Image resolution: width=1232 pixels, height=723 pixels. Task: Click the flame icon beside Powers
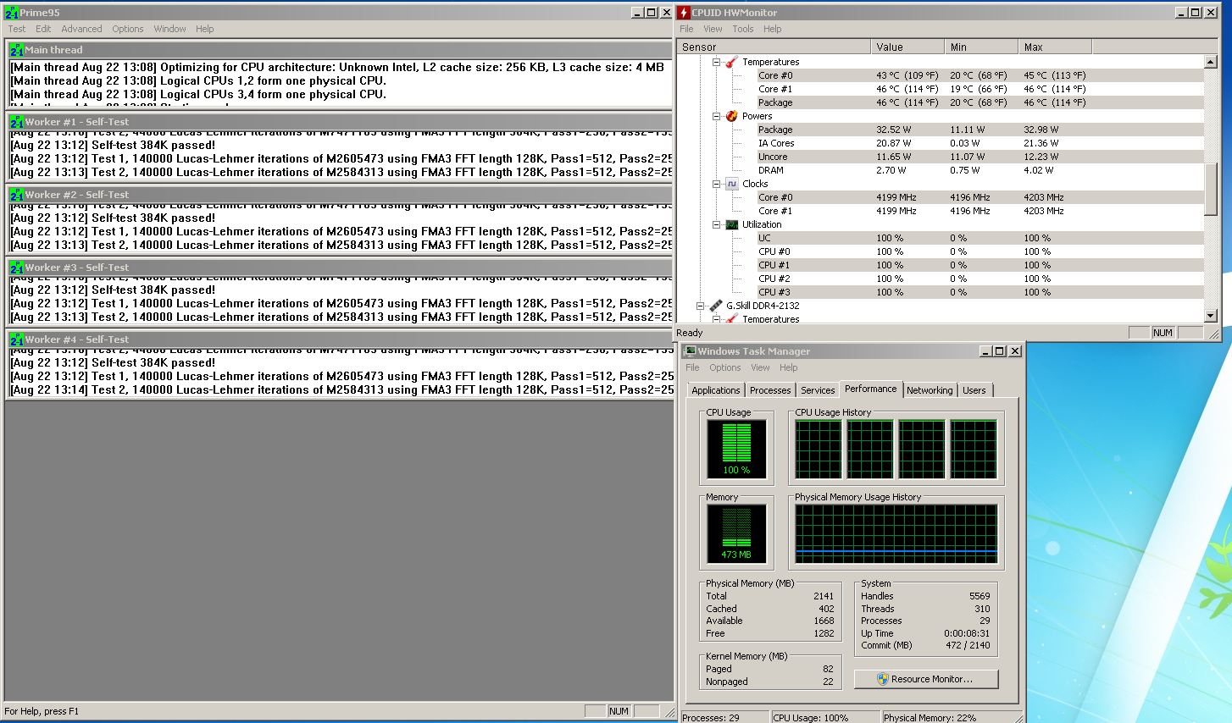tap(731, 116)
